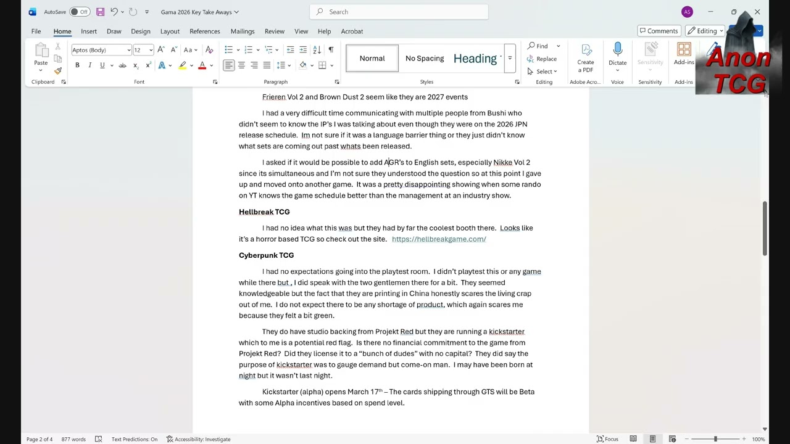The image size is (790, 444).
Task: Center align the paragraph
Action: pyautogui.click(x=241, y=65)
